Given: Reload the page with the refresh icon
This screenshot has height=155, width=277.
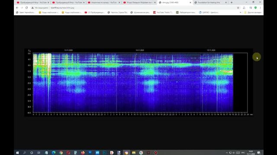Looking at the screenshot, I should pyautogui.click(x=27, y=8).
